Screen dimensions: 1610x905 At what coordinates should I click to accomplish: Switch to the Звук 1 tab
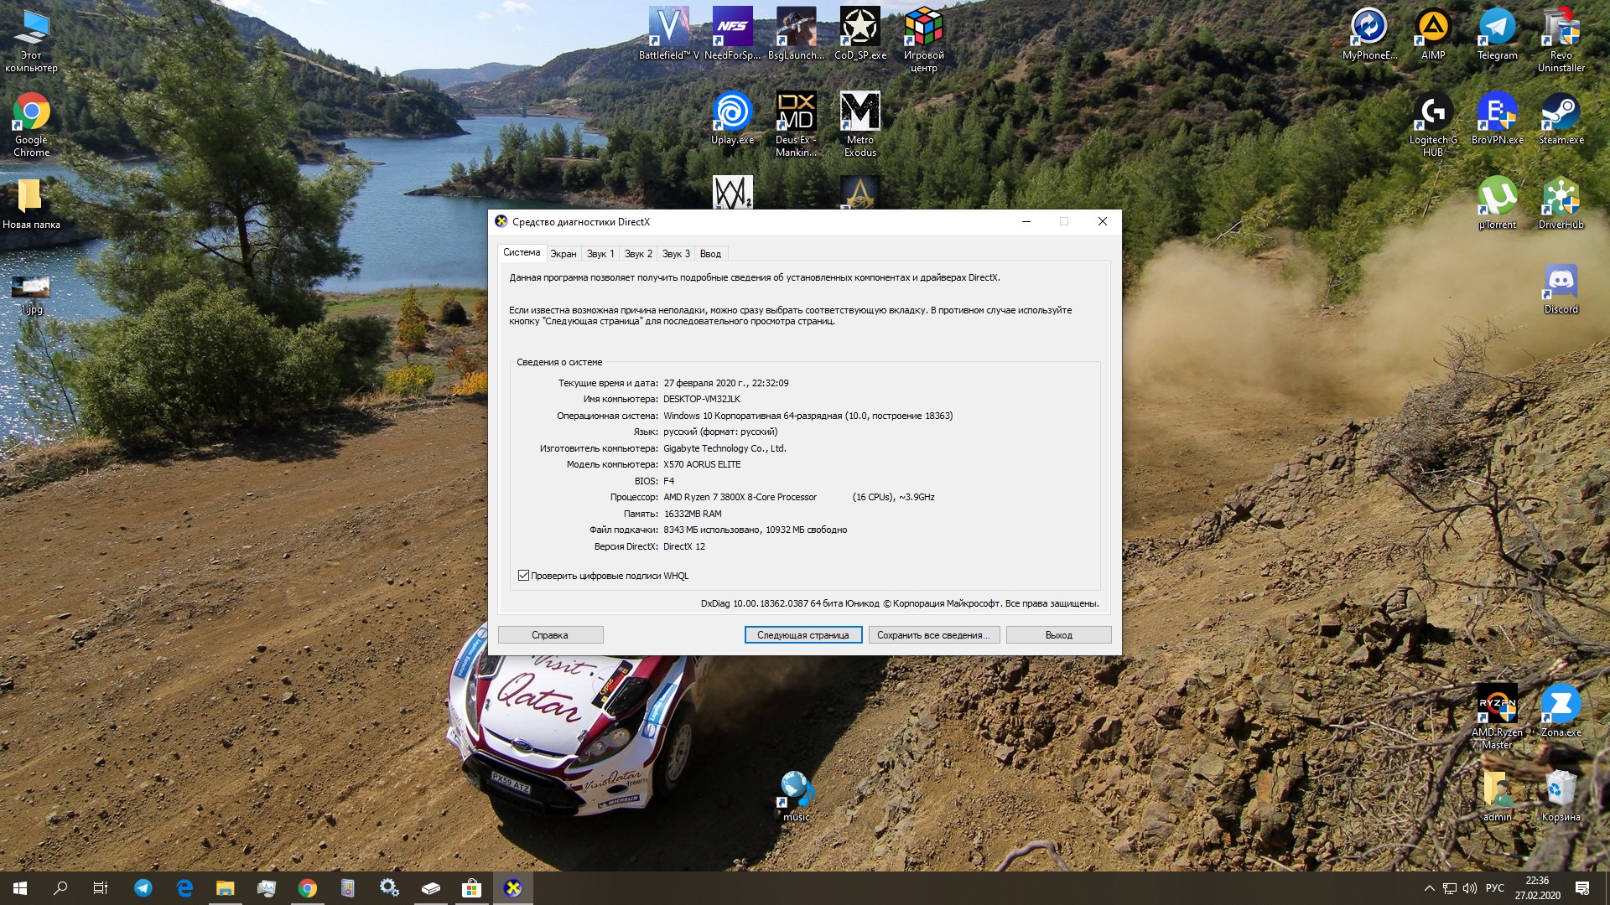pyautogui.click(x=600, y=254)
